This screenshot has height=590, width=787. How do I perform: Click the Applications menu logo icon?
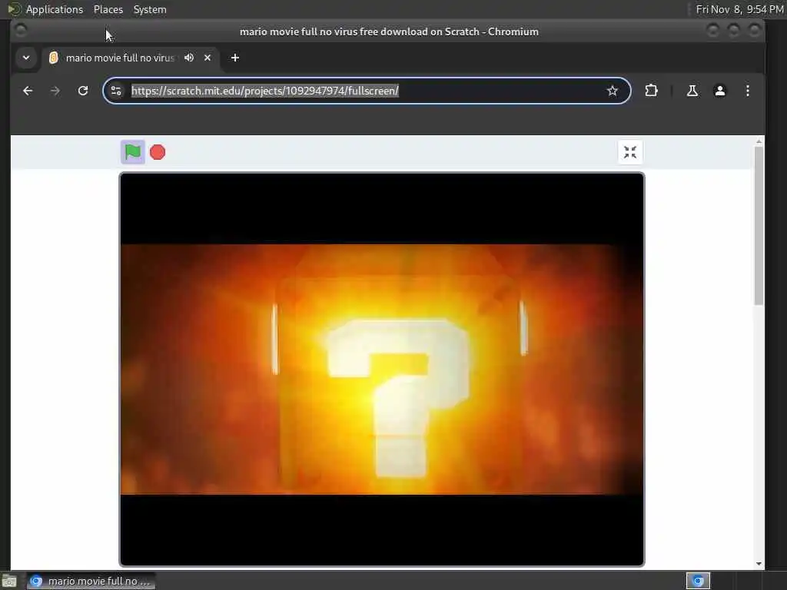click(x=14, y=9)
